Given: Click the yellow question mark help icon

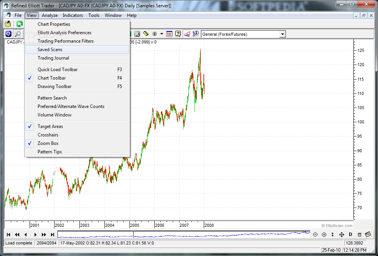Looking at the screenshot, I should pyautogui.click(x=178, y=34).
